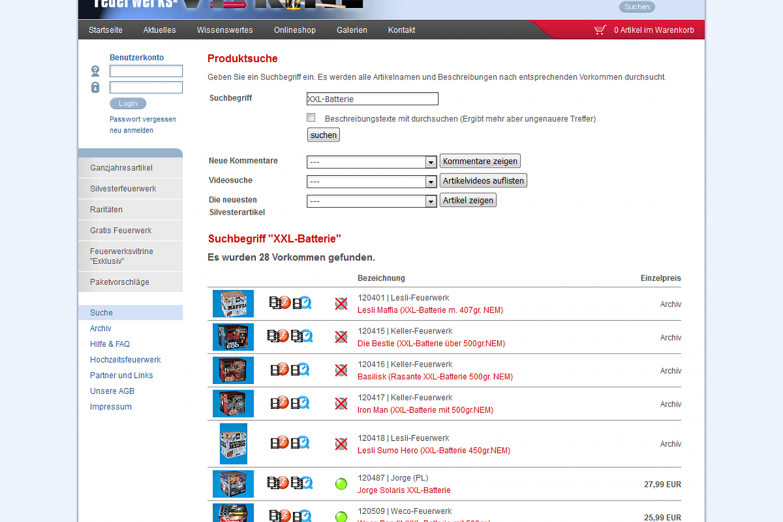Open Iron Man XXL-Batterie product link
Screen dimensions: 783x522
[x=425, y=410]
